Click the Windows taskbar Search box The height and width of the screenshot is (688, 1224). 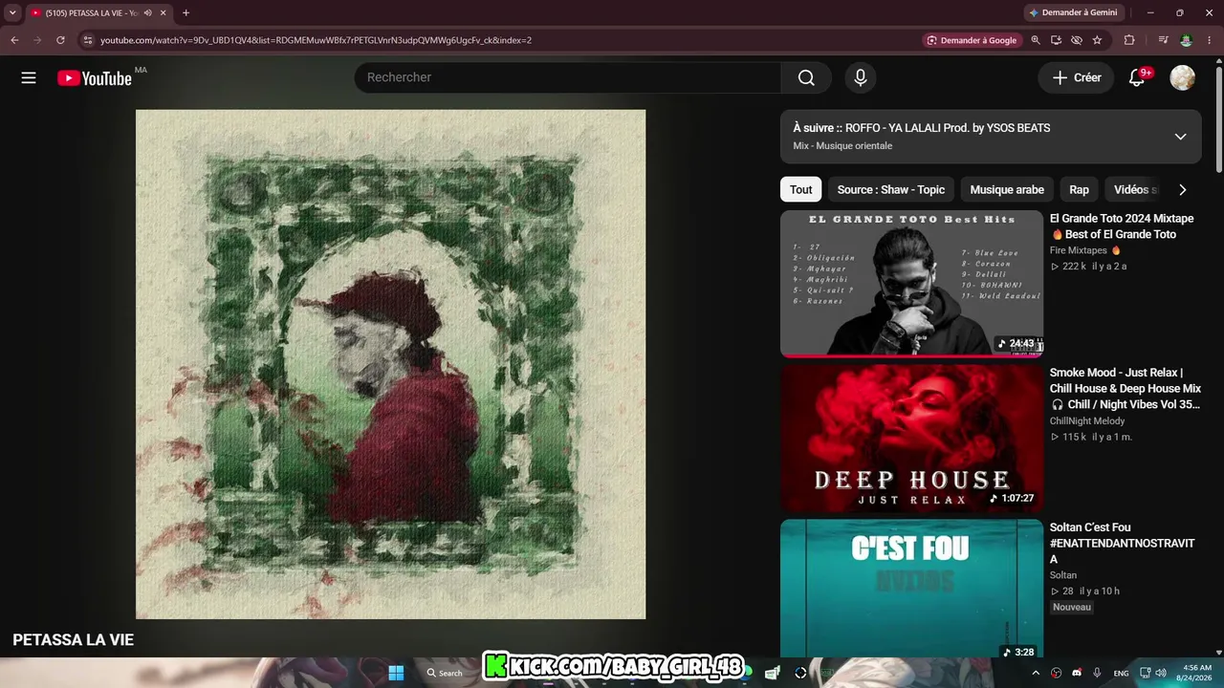tap(446, 673)
